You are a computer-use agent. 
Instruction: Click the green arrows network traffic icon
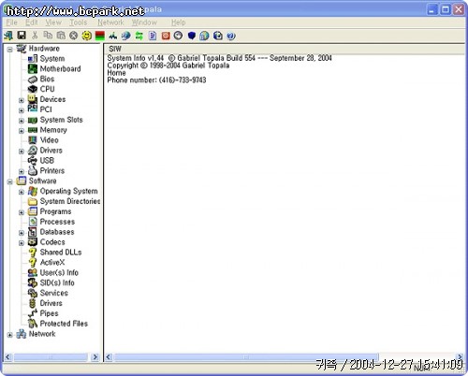[139, 36]
